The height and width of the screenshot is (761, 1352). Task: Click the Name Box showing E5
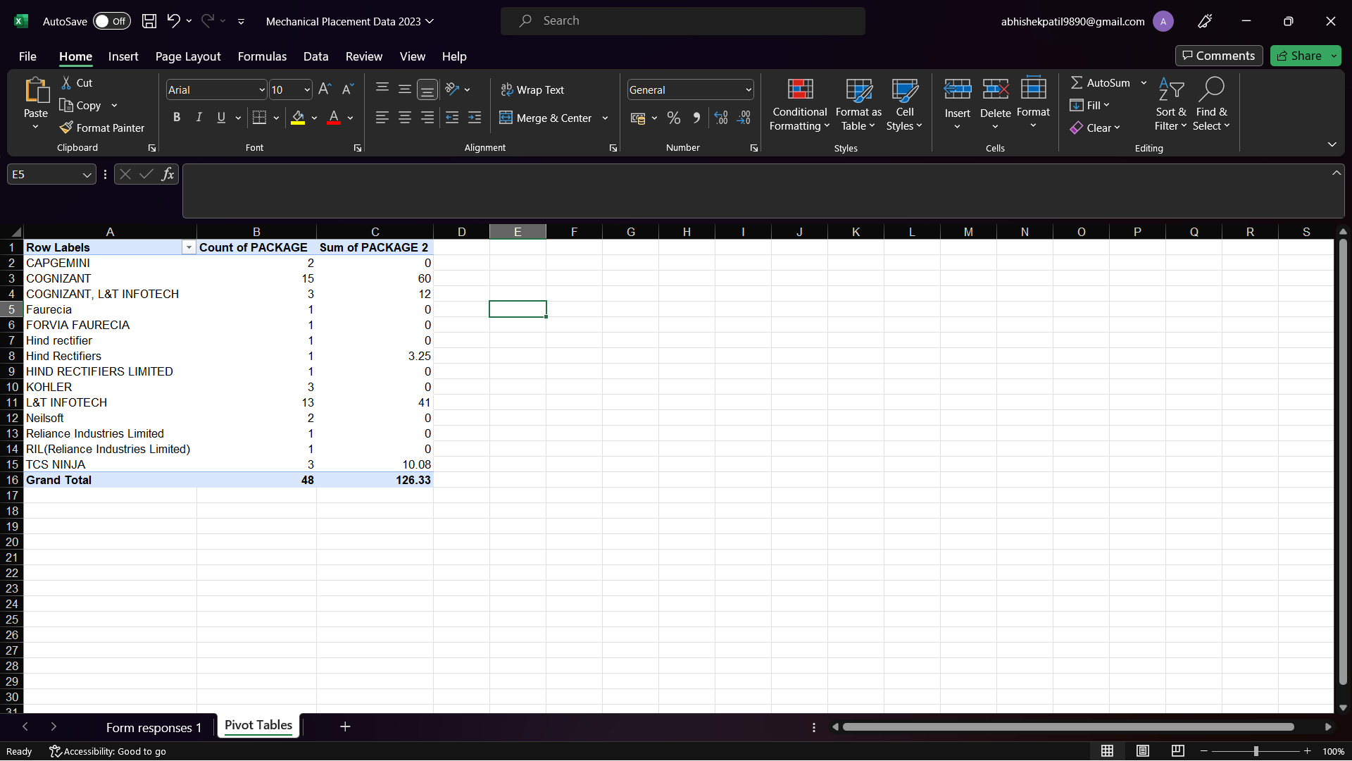tap(44, 174)
